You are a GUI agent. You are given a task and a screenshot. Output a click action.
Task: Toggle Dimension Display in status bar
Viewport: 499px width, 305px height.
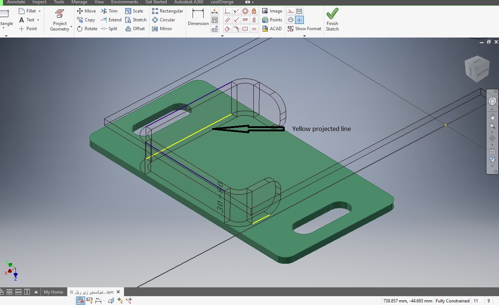pos(98,301)
